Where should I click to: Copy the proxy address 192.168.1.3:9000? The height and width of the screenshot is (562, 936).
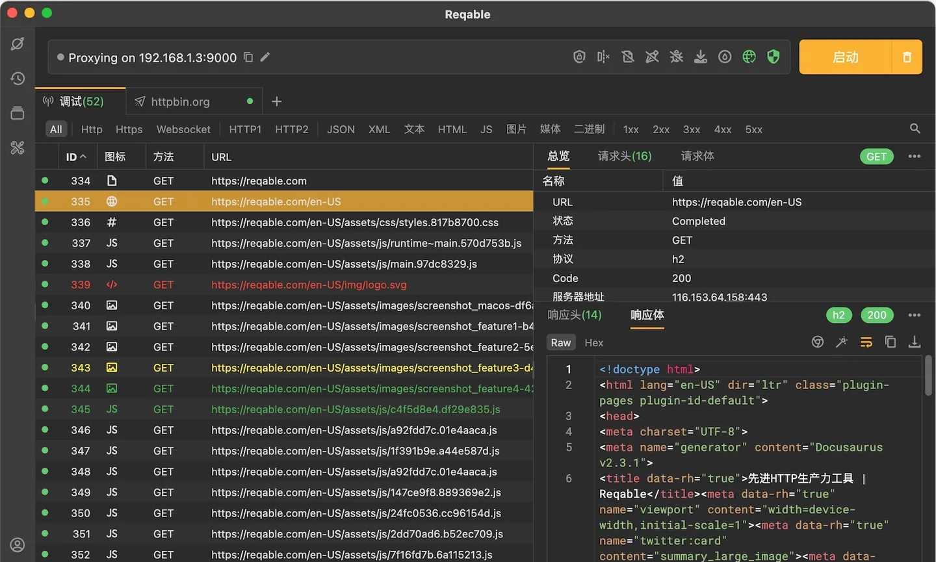[248, 57]
